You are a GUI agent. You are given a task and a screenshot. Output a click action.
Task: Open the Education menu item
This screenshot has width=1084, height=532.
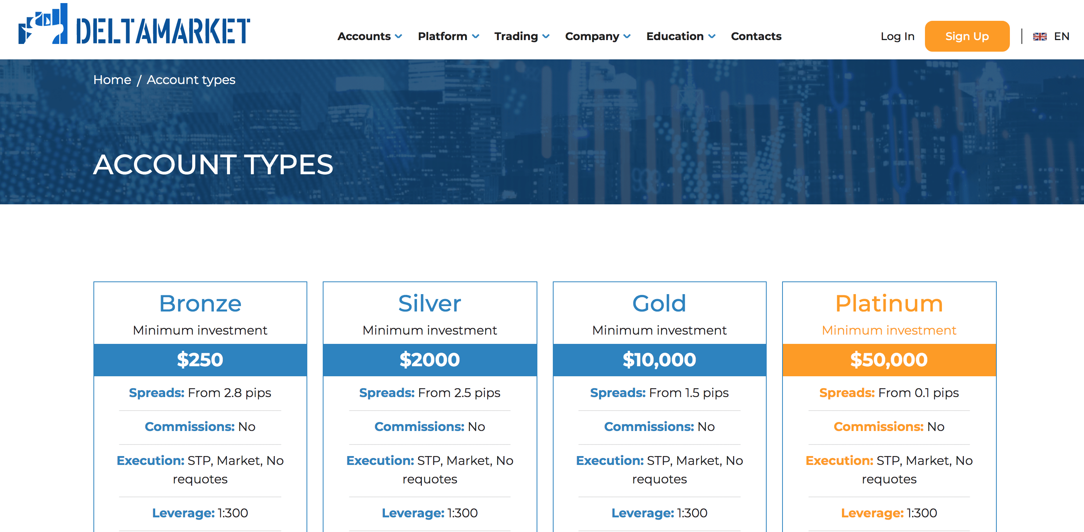[675, 37]
